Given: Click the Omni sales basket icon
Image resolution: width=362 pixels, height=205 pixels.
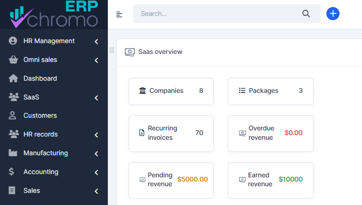Looking at the screenshot, I should [x=13, y=60].
